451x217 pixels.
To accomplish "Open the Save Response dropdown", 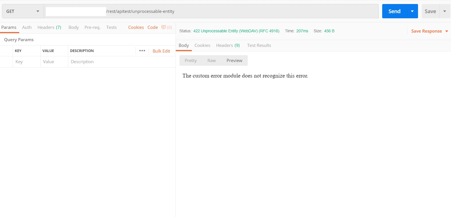I will coord(429,31).
